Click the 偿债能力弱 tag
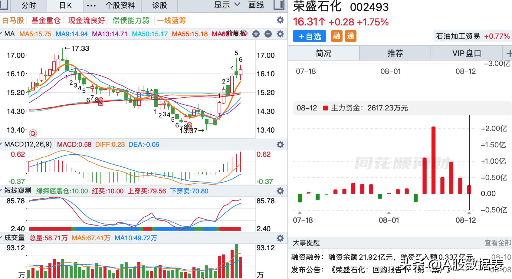 131,20
